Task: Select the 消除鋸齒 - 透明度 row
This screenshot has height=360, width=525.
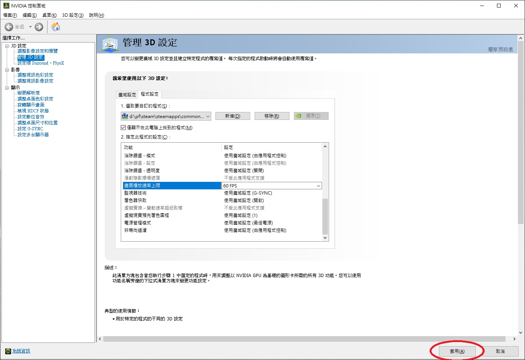Action: [x=222, y=171]
